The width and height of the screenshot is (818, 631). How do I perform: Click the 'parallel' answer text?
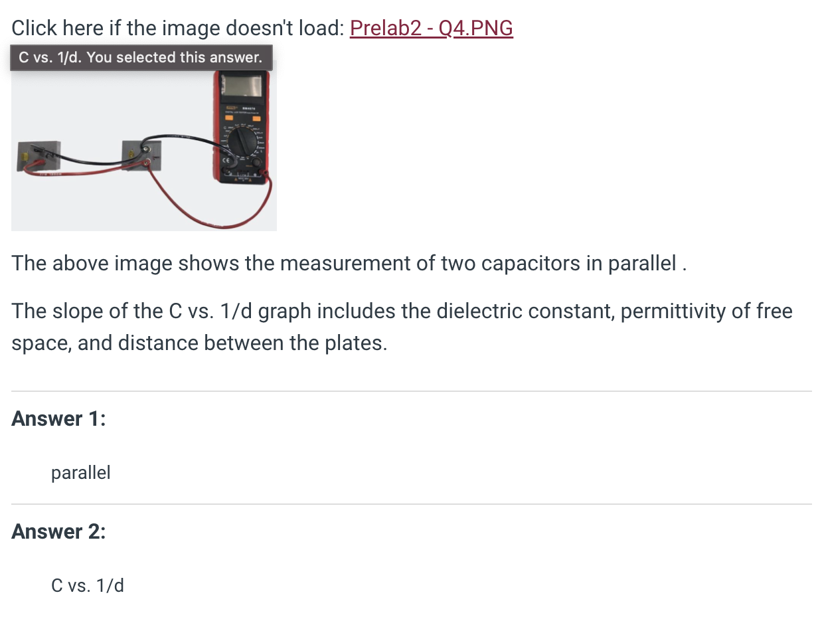click(80, 472)
